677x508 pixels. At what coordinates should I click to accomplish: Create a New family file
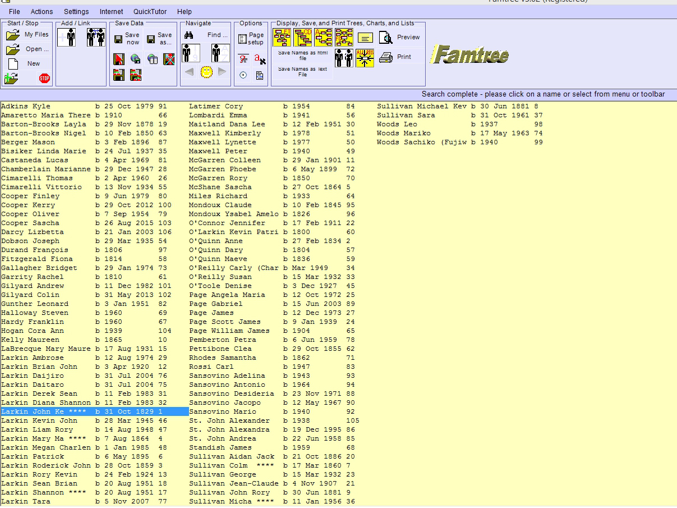click(27, 64)
